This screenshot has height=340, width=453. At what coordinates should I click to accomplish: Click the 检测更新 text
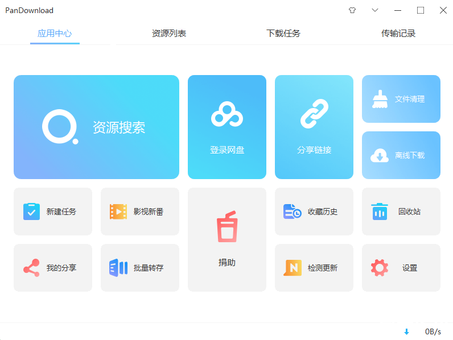(323, 268)
